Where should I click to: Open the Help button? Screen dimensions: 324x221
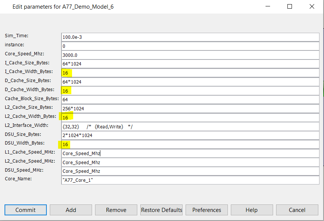tap(252, 210)
